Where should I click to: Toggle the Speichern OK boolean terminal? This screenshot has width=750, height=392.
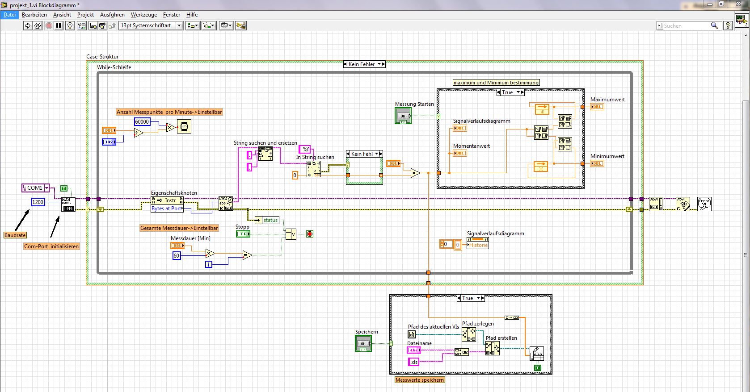(x=363, y=343)
